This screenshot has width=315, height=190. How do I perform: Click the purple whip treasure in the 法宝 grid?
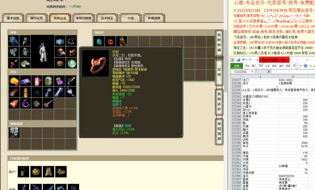[26, 103]
